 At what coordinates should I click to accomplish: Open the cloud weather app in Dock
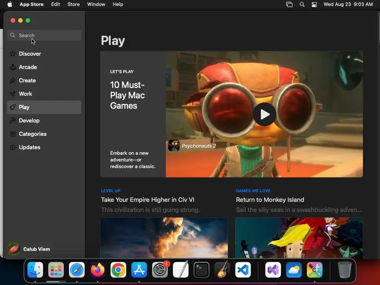294,269
